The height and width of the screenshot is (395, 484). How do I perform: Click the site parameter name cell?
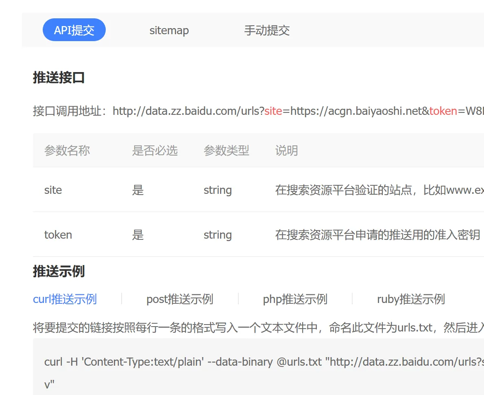[x=53, y=190]
